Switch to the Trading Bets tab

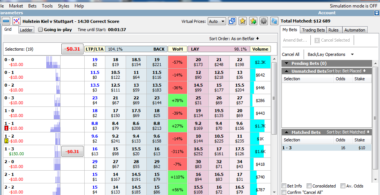click(x=313, y=30)
